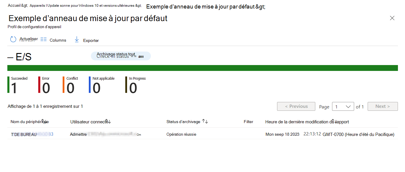Click the descending arrow next to Status d'archivage
Screen dimensions: 405x172
[x=206, y=122]
